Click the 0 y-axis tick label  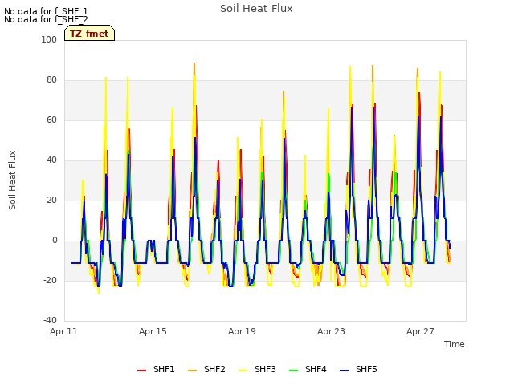55,241
